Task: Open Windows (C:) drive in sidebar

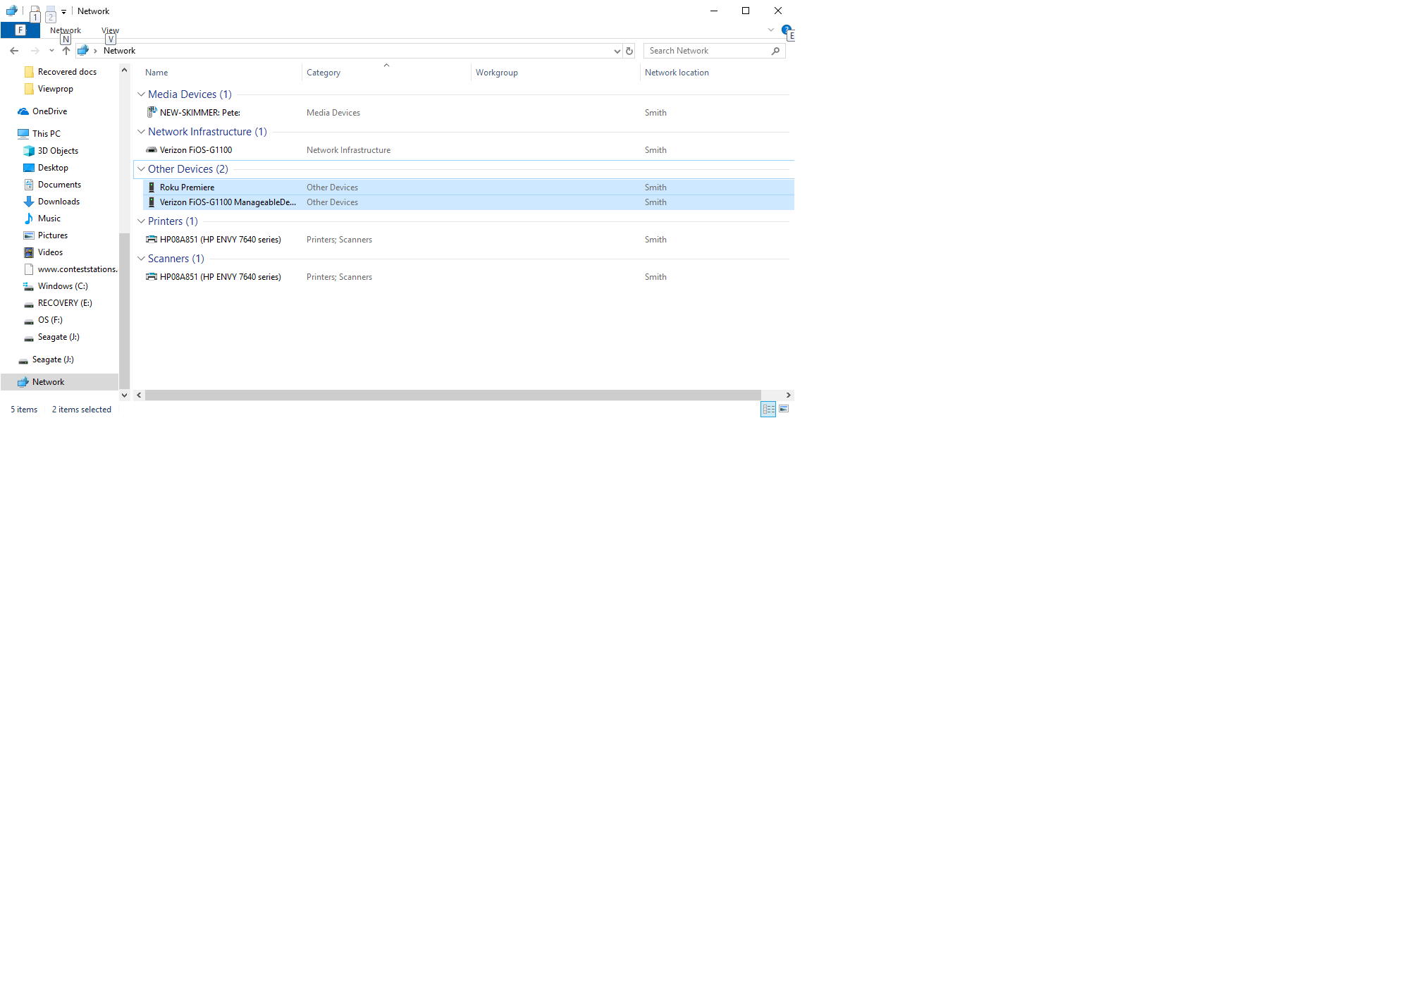Action: [x=63, y=285]
